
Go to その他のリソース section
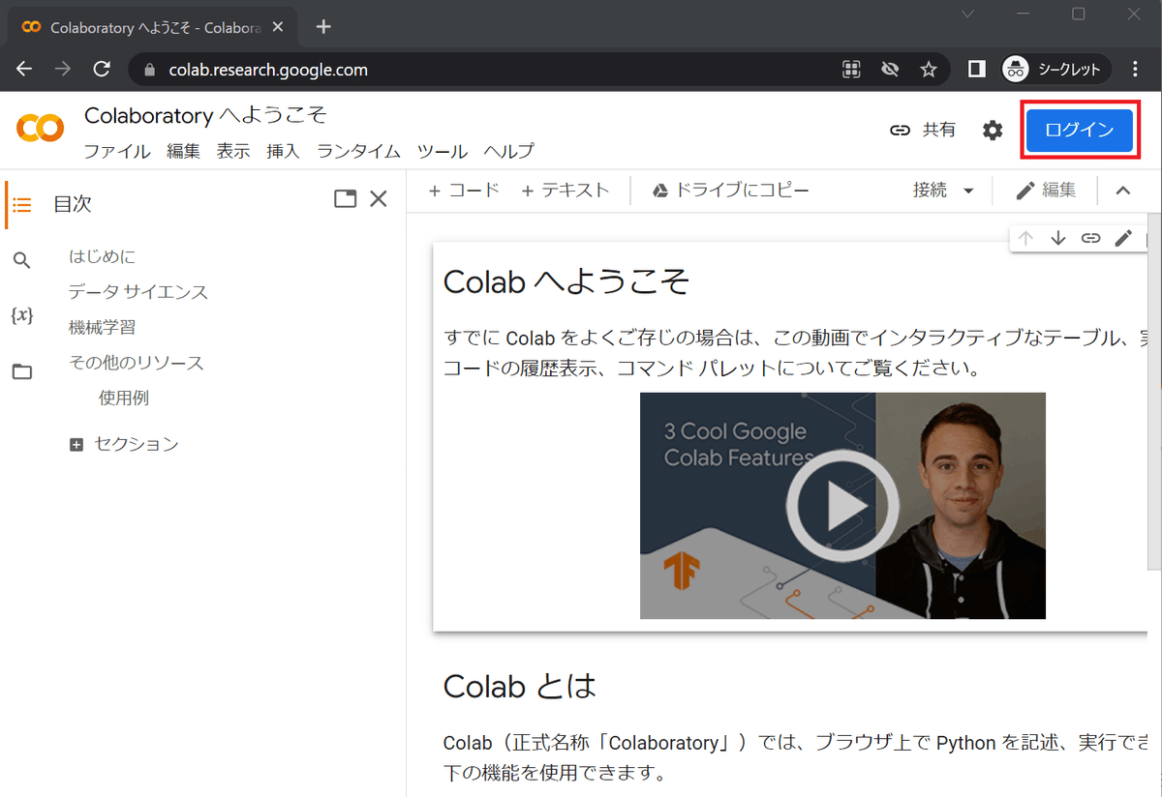coord(137,363)
